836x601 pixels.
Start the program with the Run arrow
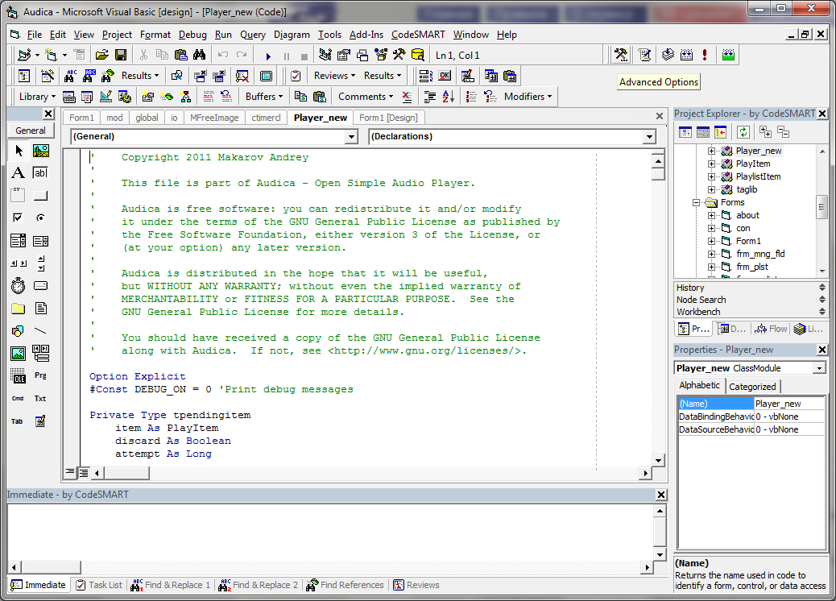click(268, 56)
